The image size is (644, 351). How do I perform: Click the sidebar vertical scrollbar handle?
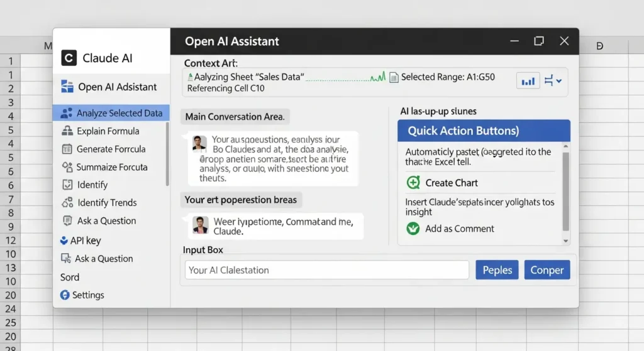tap(167, 154)
